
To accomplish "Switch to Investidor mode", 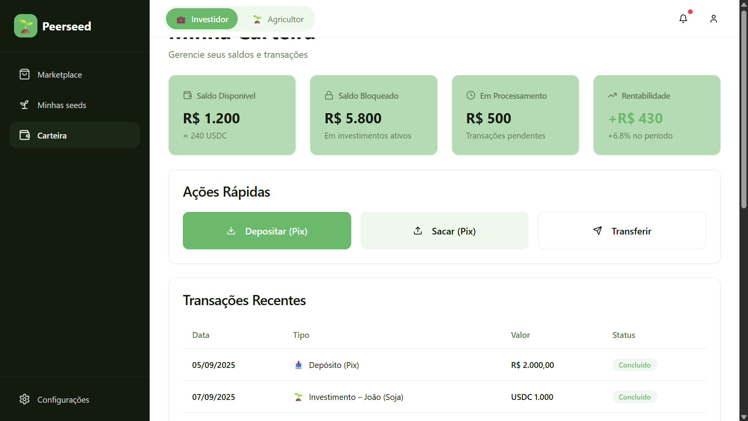I will point(202,19).
